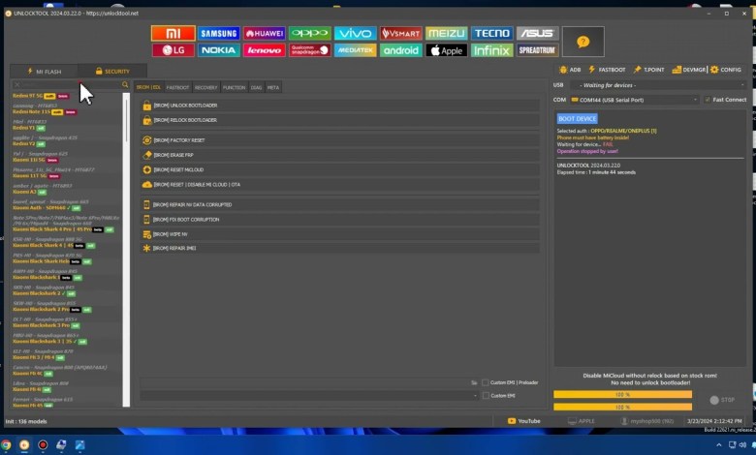Click the yellow help question mark icon
Image resolution: width=756 pixels, height=455 pixels.
point(583,42)
